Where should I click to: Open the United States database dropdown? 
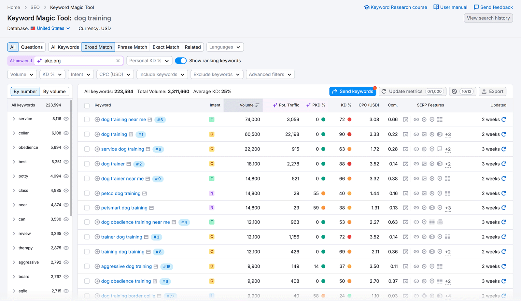click(x=50, y=28)
